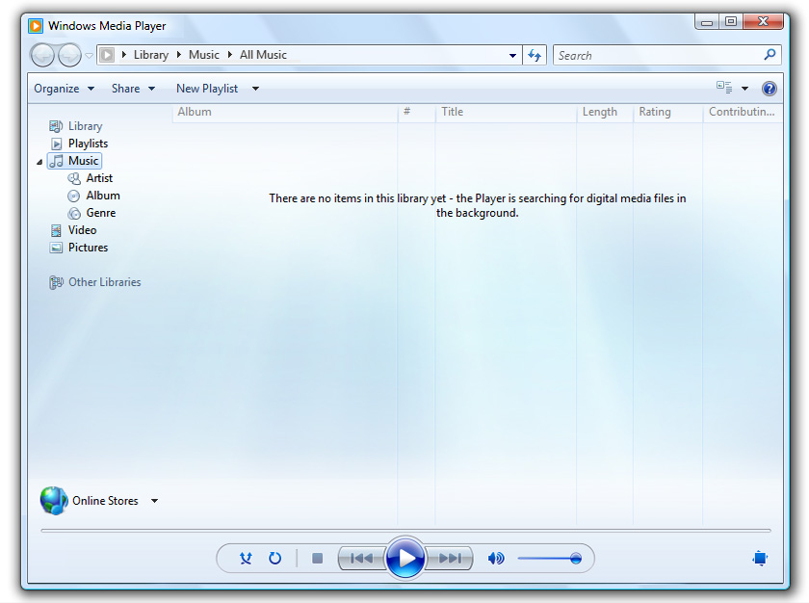This screenshot has height=603, width=809.
Task: Go to the previous track
Action: coord(361,558)
